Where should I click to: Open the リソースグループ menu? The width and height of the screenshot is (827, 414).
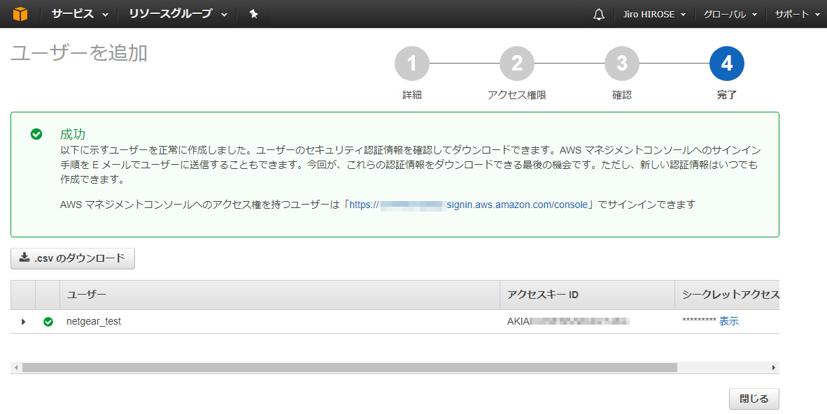(x=178, y=14)
